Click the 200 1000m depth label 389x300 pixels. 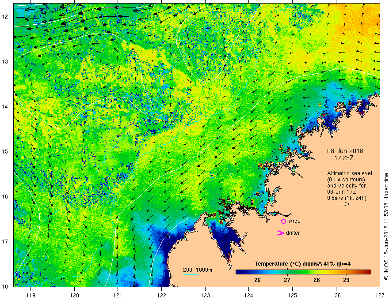point(198,270)
